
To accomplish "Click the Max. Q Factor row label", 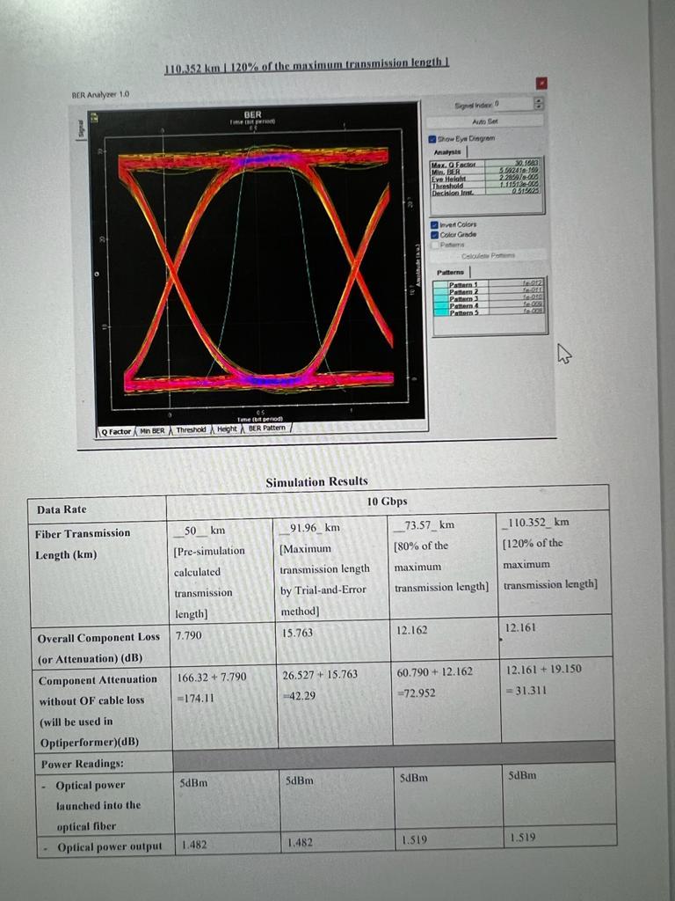I will coord(454,165).
